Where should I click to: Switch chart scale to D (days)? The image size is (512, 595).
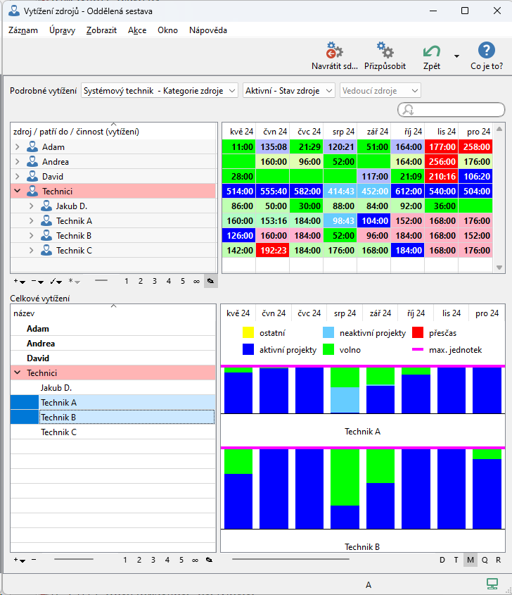pos(442,560)
